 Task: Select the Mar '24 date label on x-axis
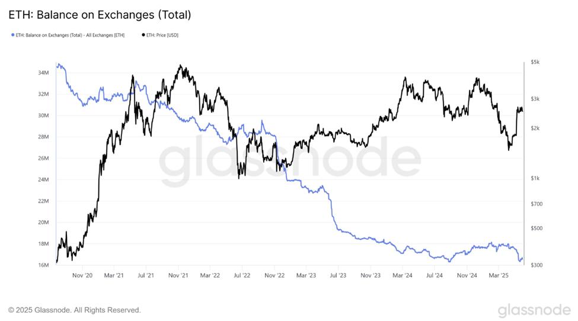click(403, 275)
